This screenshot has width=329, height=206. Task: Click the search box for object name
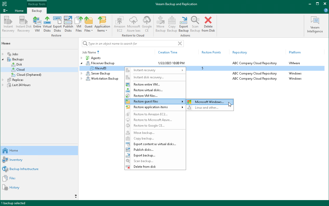tap(132, 44)
